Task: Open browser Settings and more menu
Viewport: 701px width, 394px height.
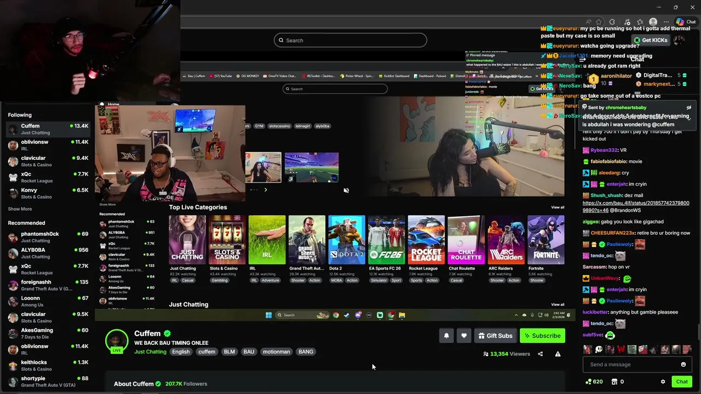Action: [x=666, y=22]
